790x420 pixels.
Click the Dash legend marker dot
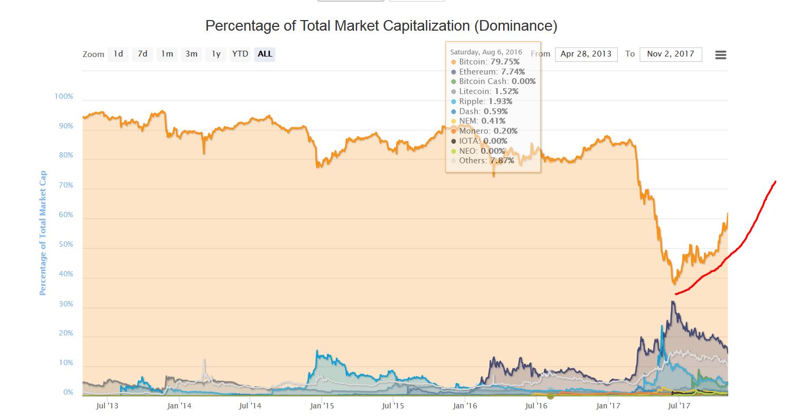453,111
